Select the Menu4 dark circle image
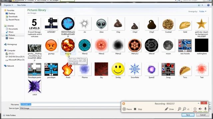The width and height of the screenshot is (213, 119). point(151,45)
